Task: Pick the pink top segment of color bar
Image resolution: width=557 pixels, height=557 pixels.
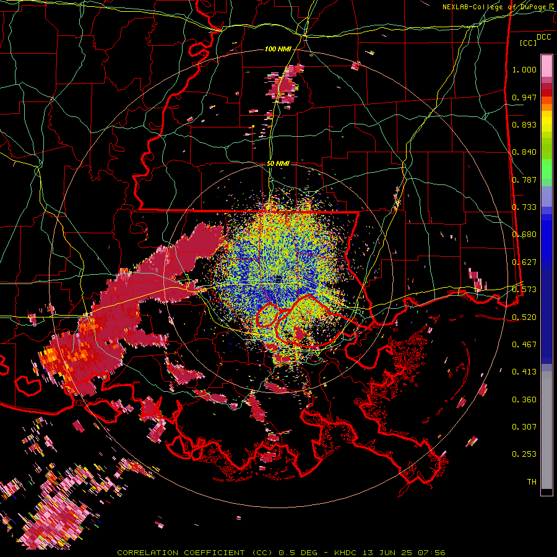Action: (x=546, y=66)
